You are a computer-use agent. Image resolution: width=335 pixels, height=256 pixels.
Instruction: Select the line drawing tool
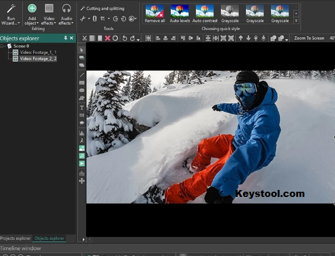pyautogui.click(x=82, y=75)
